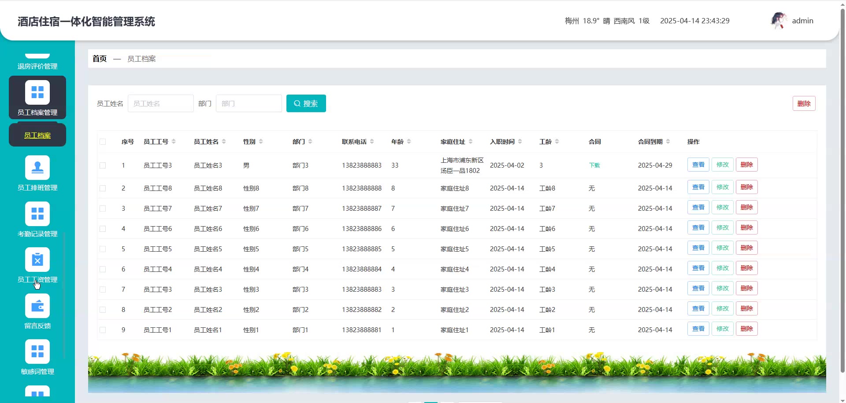Sort by 年龄 column arrows
This screenshot has height=403, width=846.
pos(409,142)
